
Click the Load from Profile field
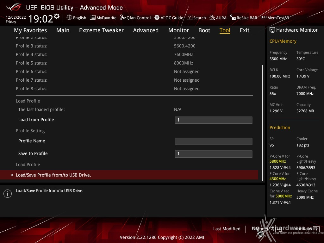pos(214,120)
